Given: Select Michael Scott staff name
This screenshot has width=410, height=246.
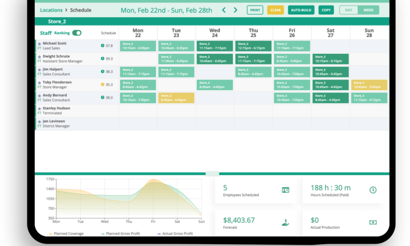Looking at the screenshot, I should tap(55, 43).
